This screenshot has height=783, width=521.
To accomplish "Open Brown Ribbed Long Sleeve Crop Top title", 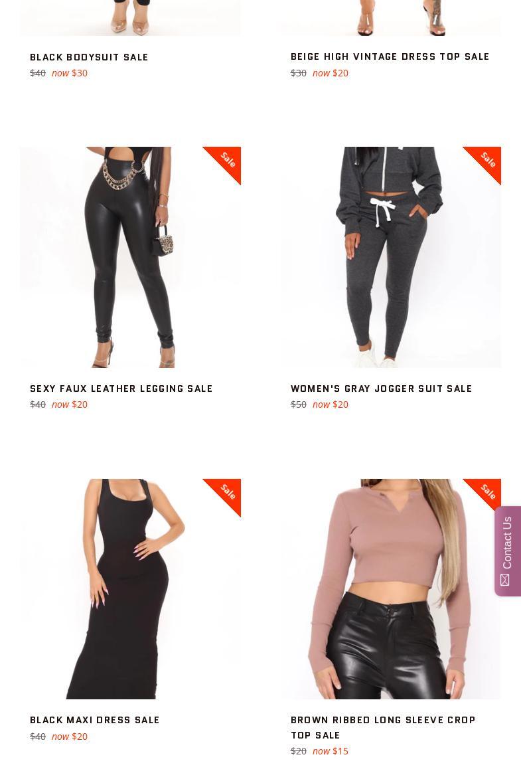I will click(x=383, y=728).
